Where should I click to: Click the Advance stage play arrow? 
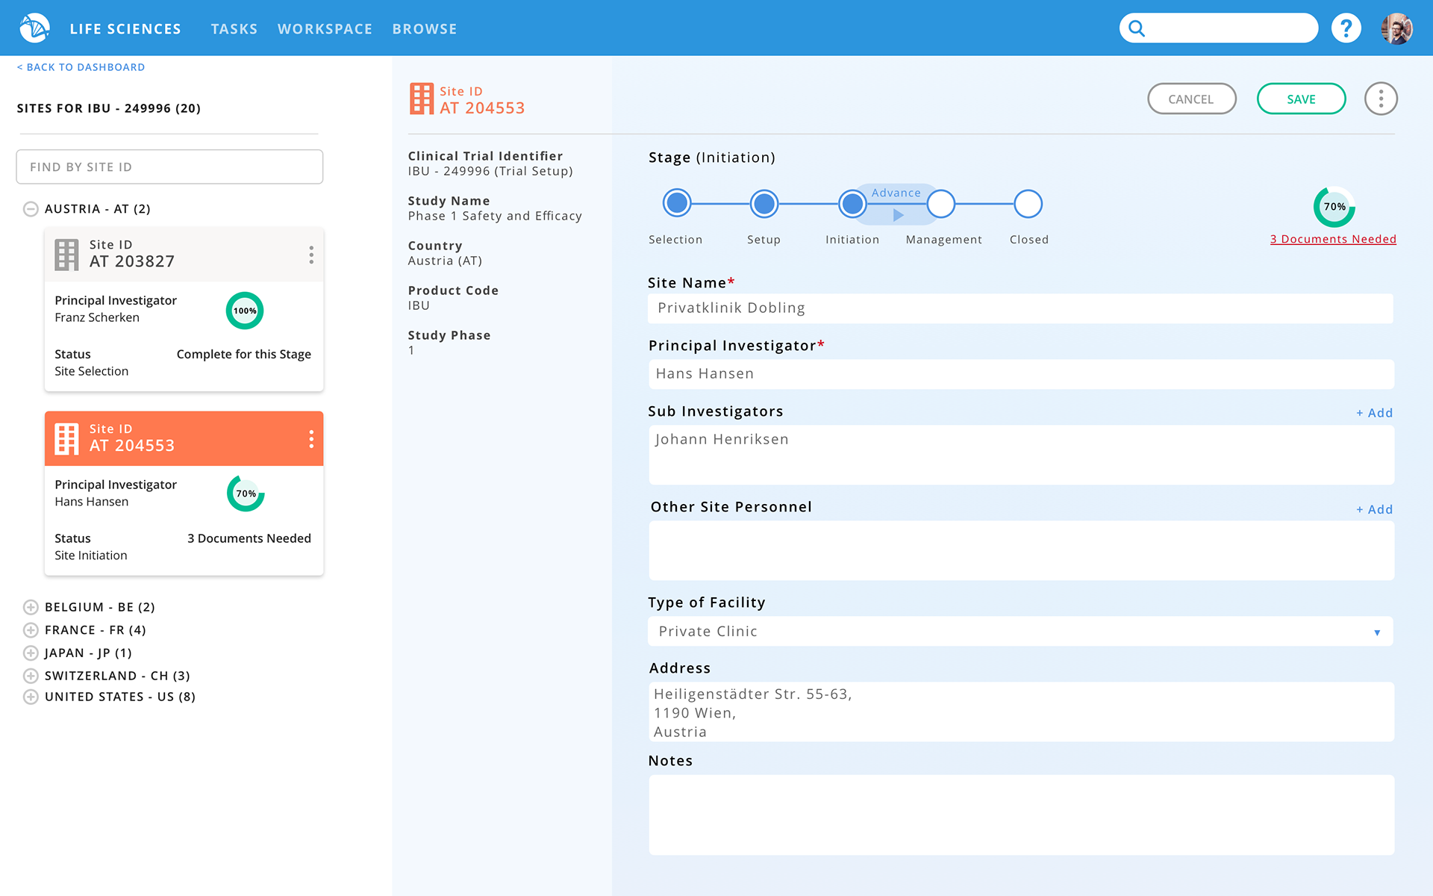898,215
